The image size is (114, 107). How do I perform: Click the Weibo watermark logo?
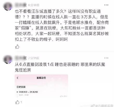click(x=92, y=105)
